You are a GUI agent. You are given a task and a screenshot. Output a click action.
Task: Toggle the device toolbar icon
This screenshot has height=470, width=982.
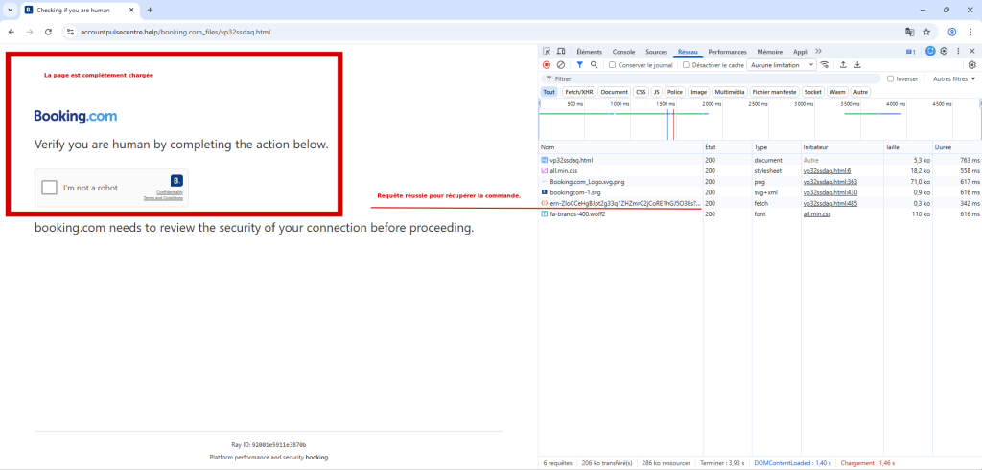pos(559,51)
